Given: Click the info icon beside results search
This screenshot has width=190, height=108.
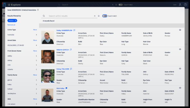Looking at the screenshot, I should click(x=99, y=16).
